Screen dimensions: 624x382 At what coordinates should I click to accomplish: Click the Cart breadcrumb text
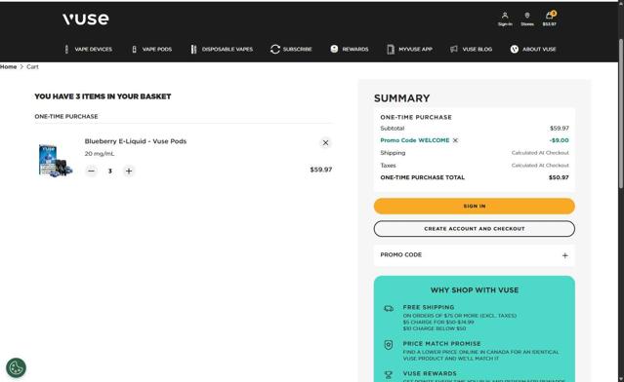coord(32,66)
